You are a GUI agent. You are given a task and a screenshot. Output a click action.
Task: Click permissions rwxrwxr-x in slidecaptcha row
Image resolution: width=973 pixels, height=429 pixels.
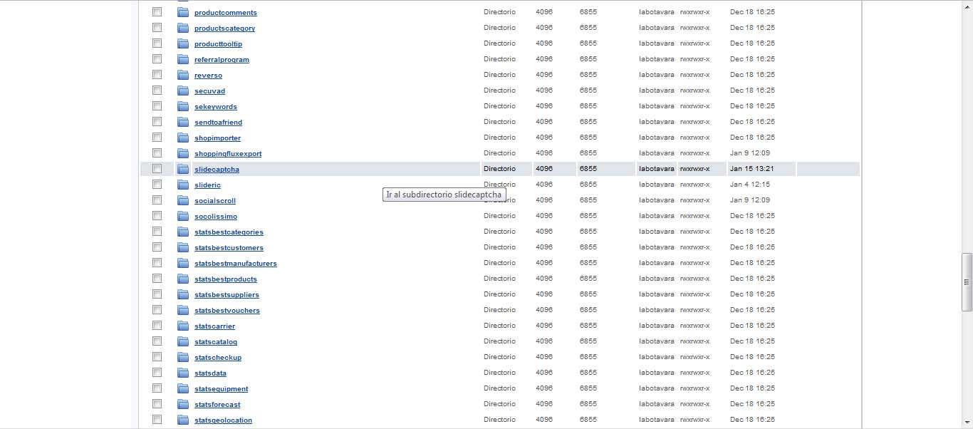coord(694,169)
